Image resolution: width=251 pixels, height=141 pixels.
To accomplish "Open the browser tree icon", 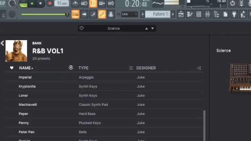I will [x=216, y=14].
